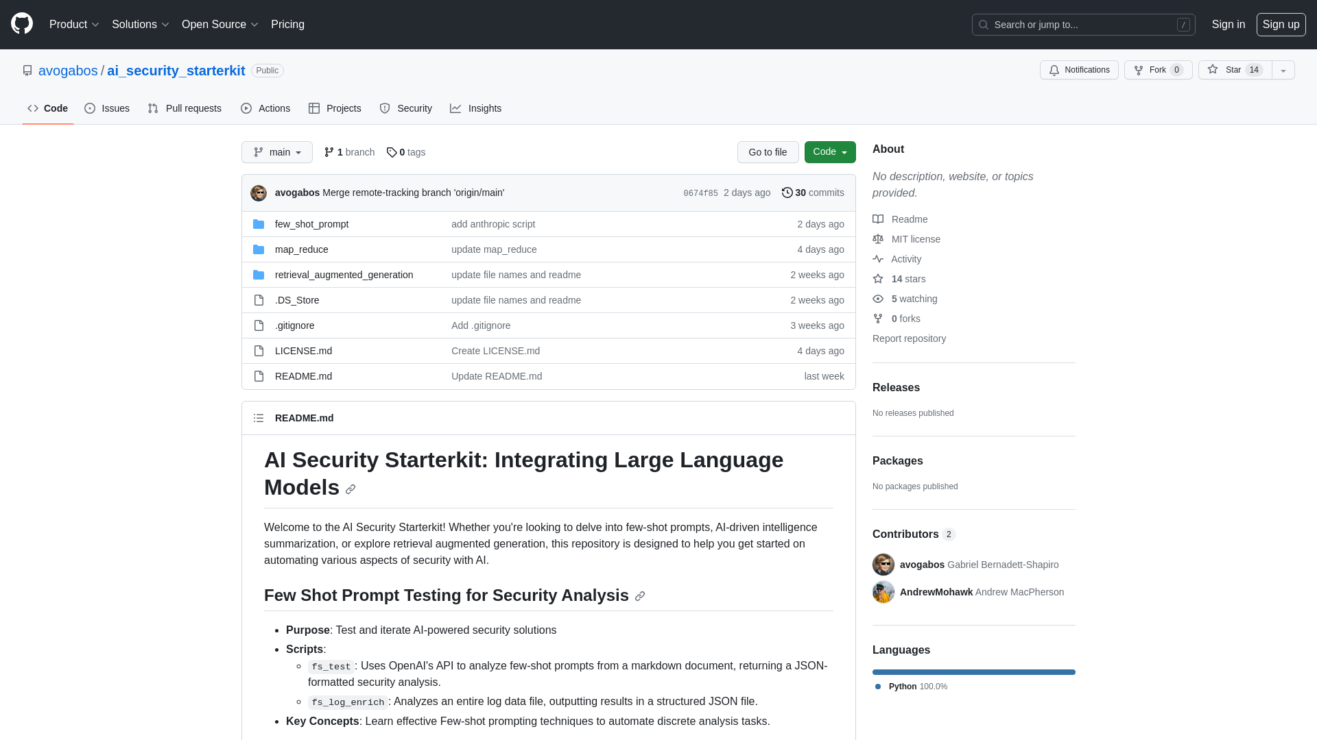This screenshot has height=740, width=1317.
Task: Click the branch icon next to 1 branch
Action: click(329, 152)
